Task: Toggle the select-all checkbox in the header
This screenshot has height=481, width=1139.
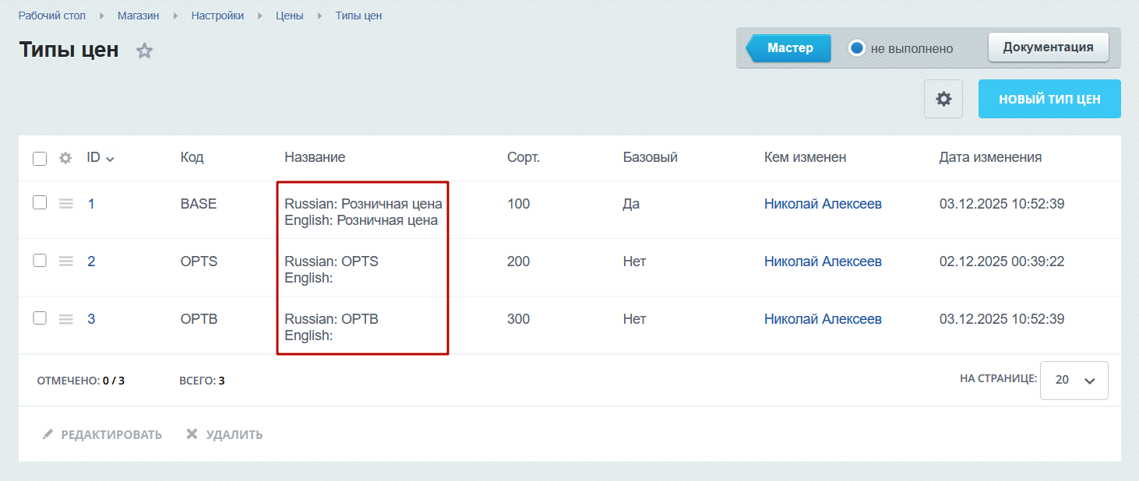Action: (x=40, y=159)
